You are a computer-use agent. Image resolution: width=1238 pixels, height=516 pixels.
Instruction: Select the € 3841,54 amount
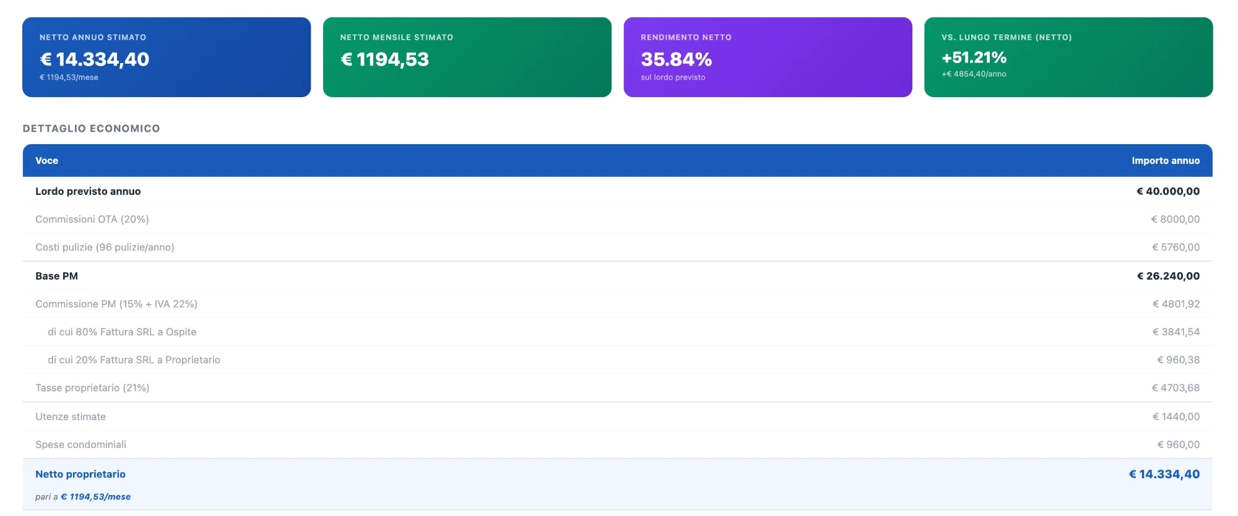(1176, 332)
